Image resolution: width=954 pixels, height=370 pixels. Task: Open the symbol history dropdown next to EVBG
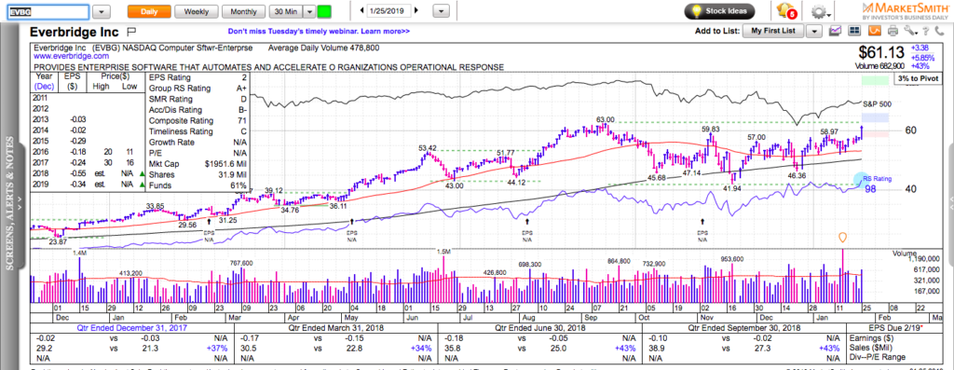coord(102,11)
